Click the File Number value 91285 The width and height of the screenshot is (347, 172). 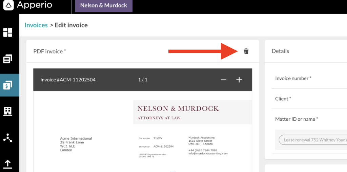(158, 138)
